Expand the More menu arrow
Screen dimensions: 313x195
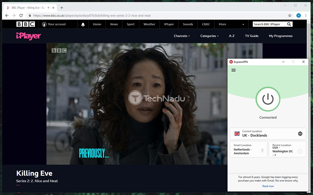click(x=243, y=24)
